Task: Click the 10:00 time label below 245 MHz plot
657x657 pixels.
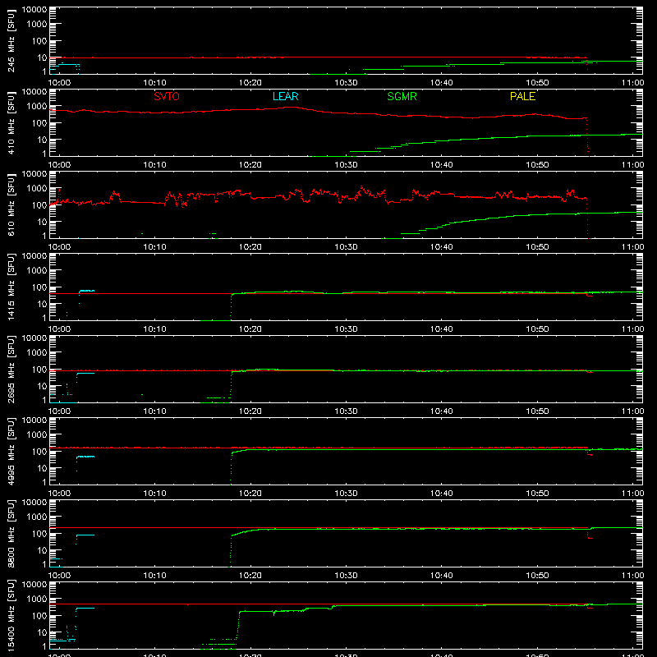Action: 59,83
